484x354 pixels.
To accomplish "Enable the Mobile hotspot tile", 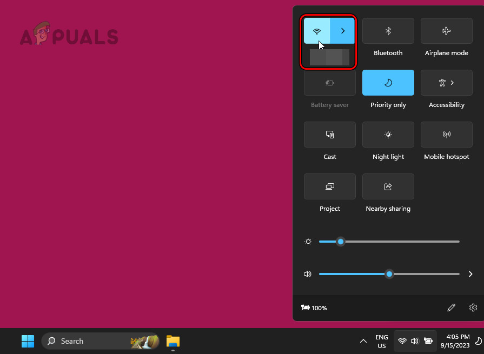I will [x=446, y=135].
